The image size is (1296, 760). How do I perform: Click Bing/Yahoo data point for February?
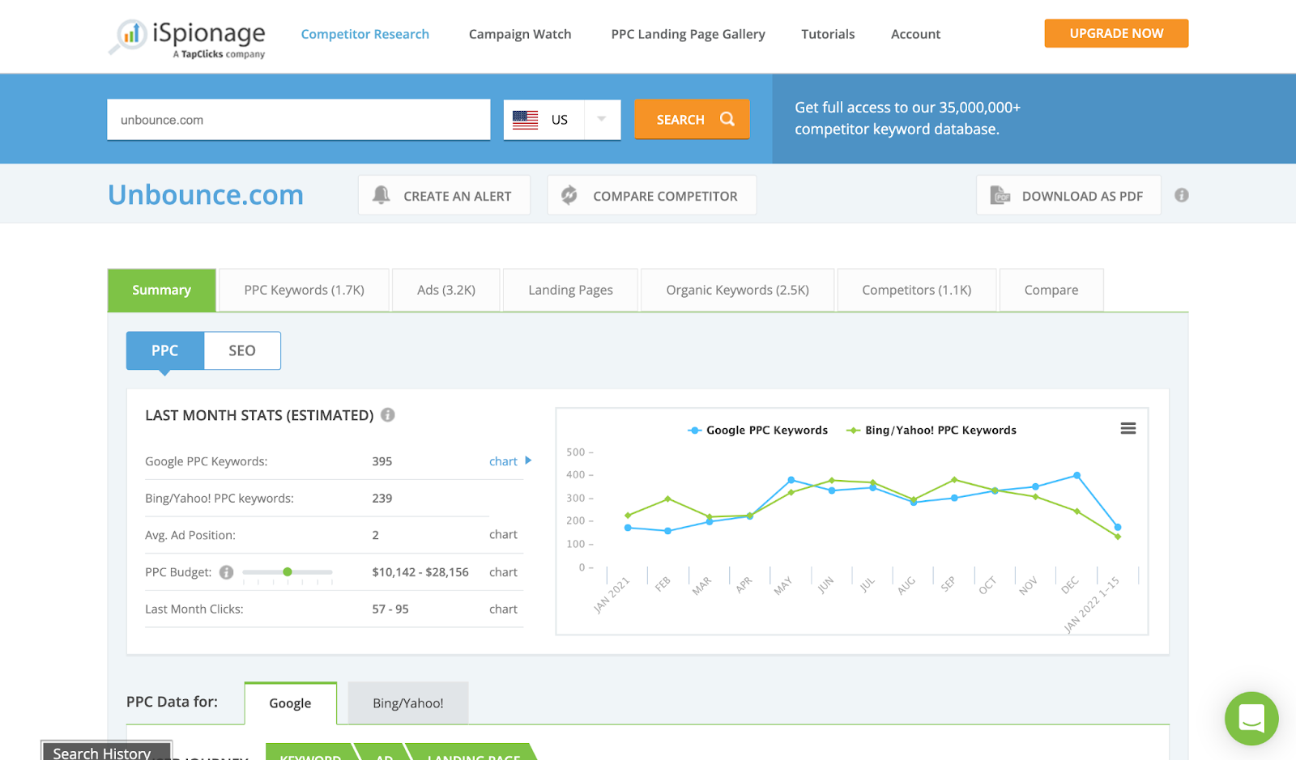[668, 499]
